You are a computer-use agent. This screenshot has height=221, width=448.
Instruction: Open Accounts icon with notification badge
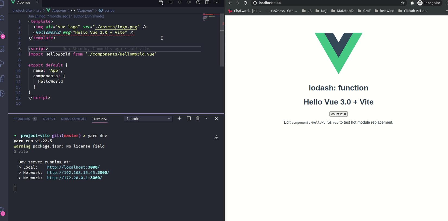pyautogui.click(x=2, y=212)
